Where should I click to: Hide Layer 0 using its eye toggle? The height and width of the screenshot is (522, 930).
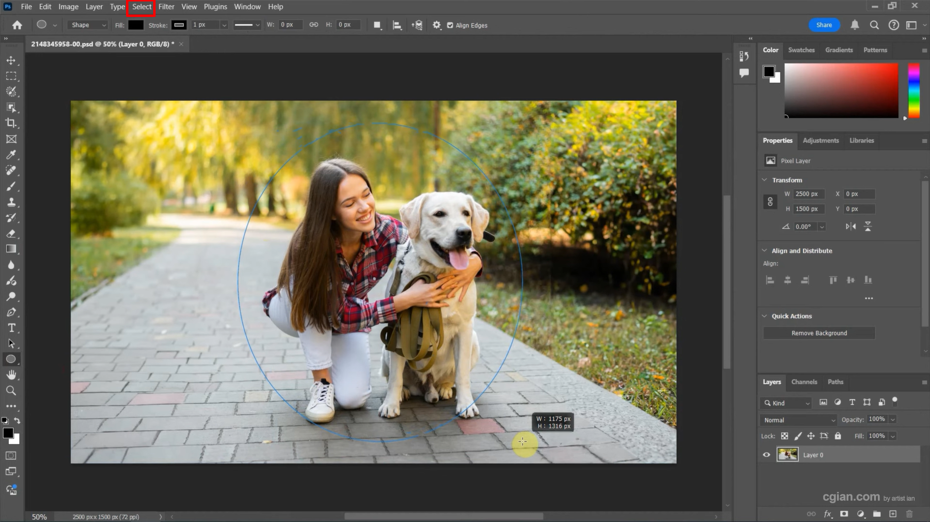pyautogui.click(x=766, y=455)
